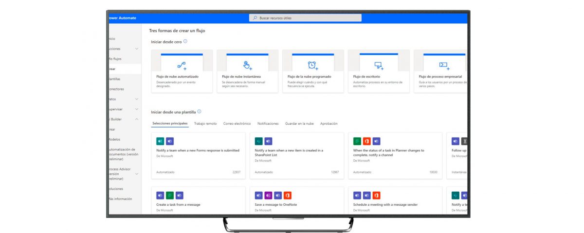This screenshot has height=233, width=584.
Task: Click Planner icon on Planner status card
Action: (x=357, y=141)
